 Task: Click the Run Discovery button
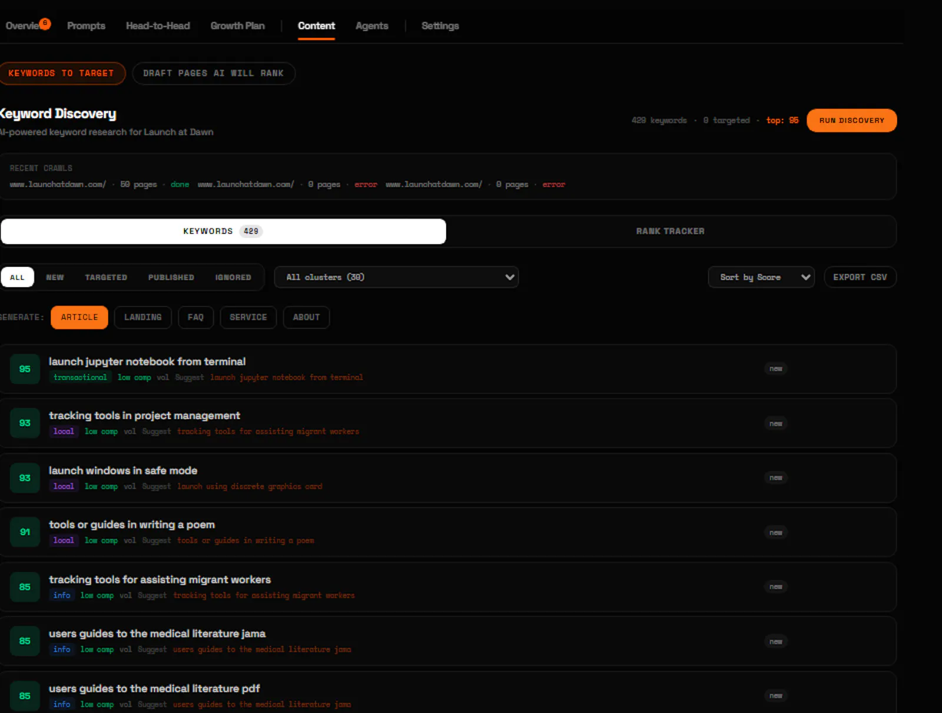pyautogui.click(x=851, y=120)
